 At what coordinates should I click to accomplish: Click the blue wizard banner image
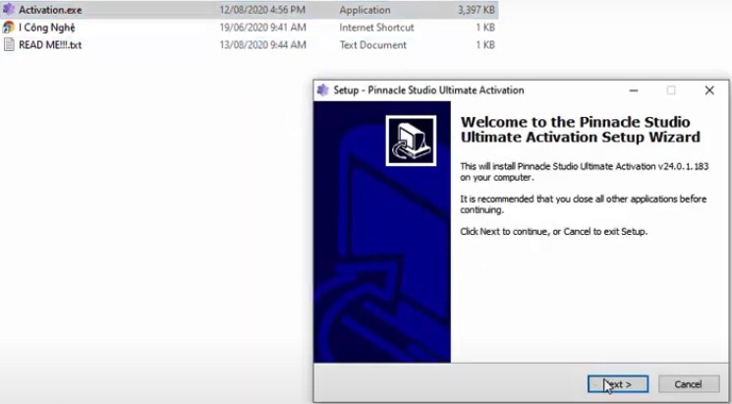(x=382, y=232)
